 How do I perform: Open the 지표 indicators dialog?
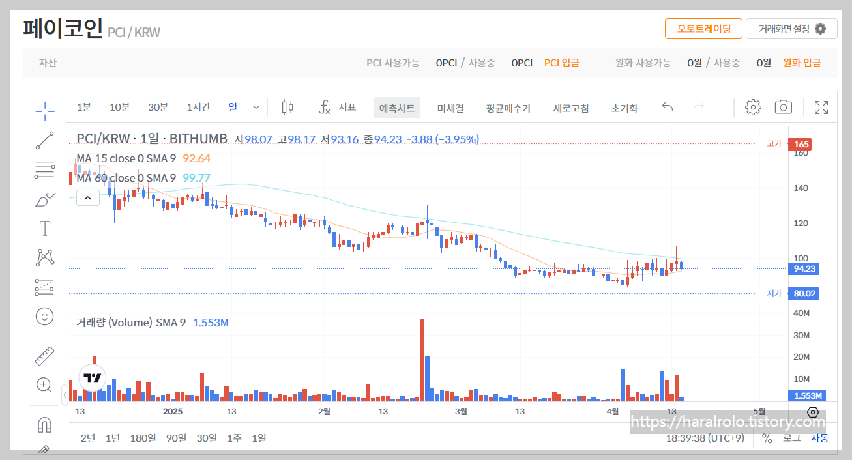(338, 108)
